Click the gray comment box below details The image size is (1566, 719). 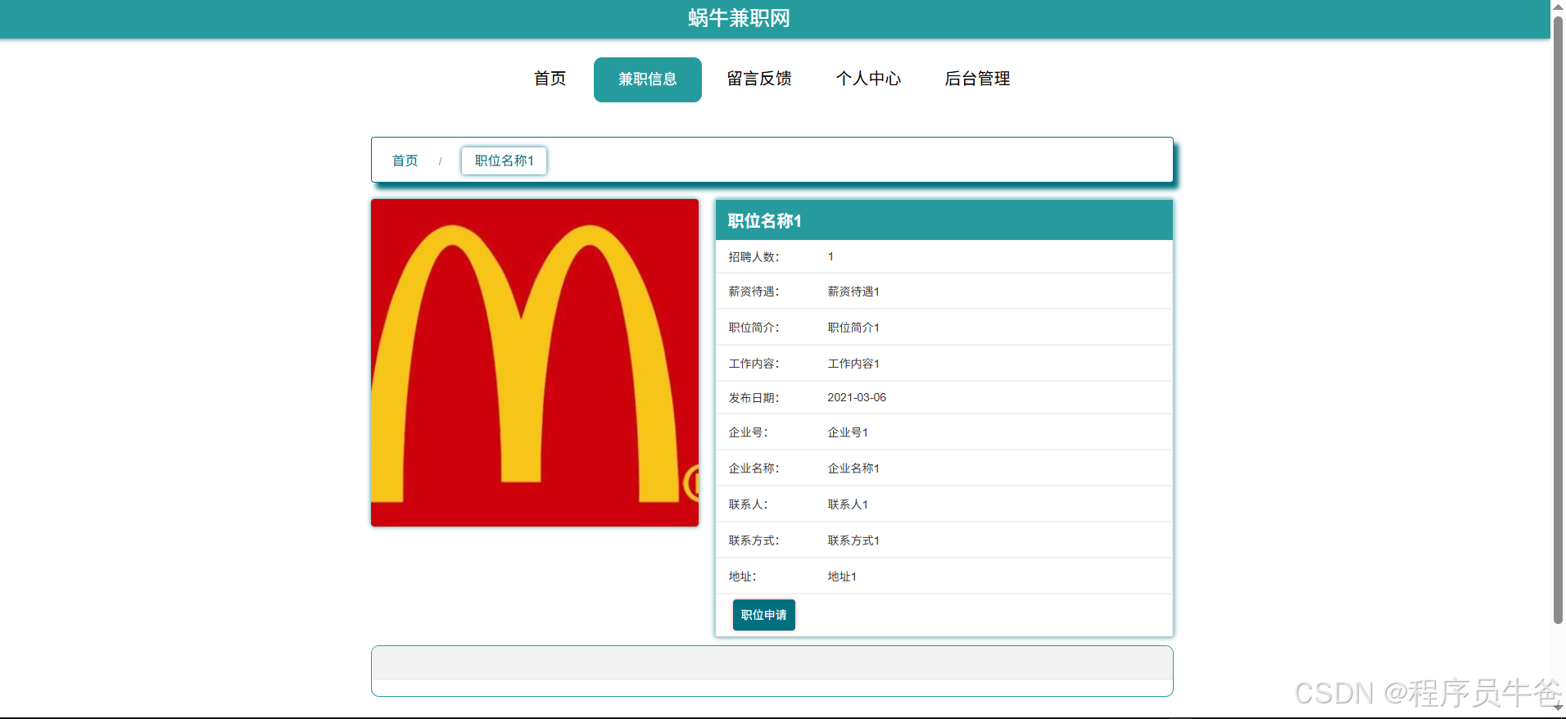[x=772, y=663]
